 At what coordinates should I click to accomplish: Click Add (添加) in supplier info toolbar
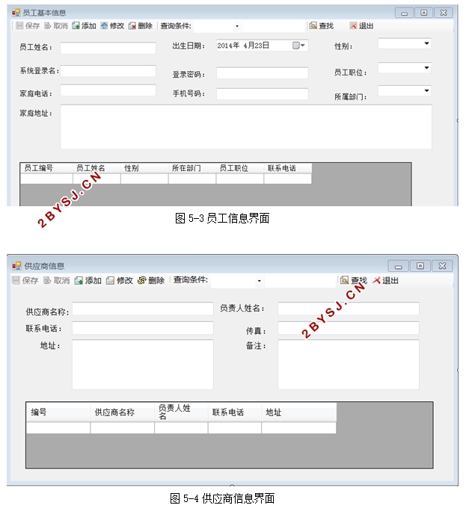(x=88, y=280)
